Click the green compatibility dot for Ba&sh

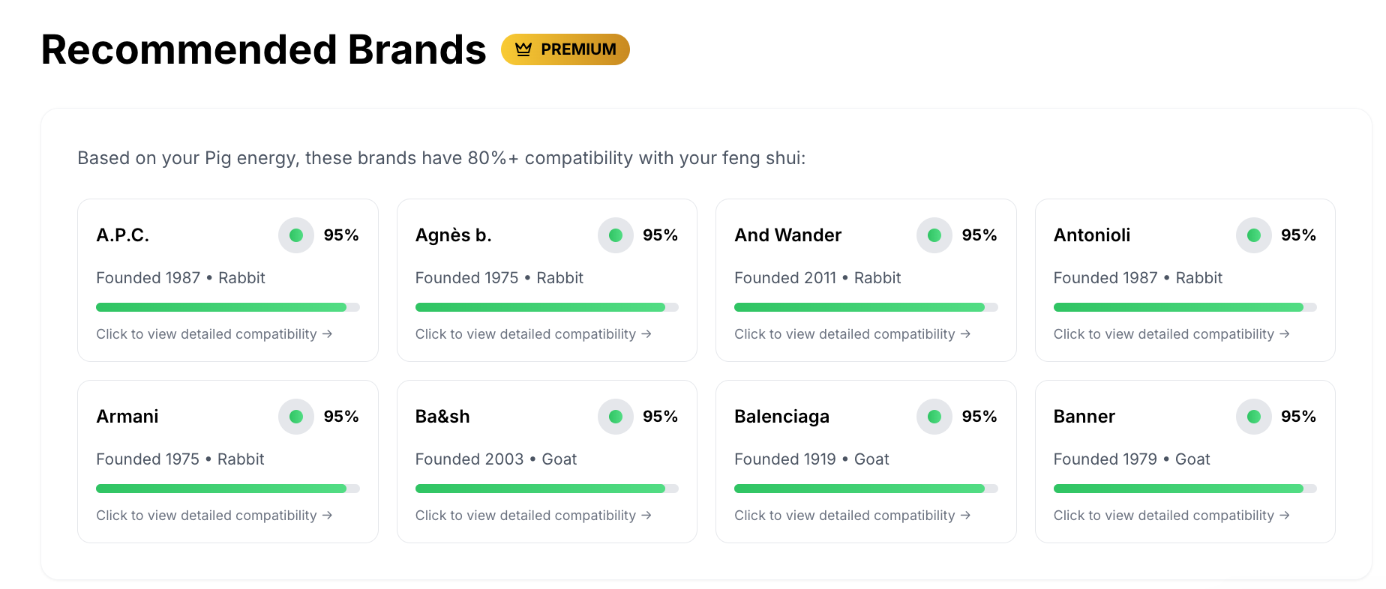tap(616, 417)
